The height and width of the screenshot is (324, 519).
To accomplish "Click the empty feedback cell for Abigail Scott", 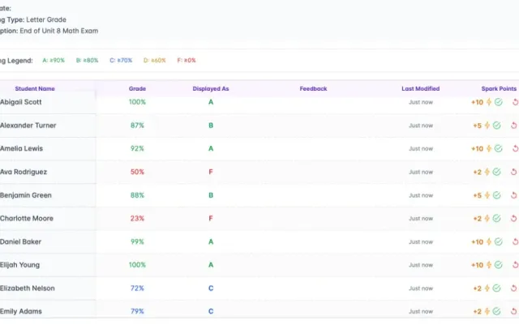I will [x=313, y=102].
